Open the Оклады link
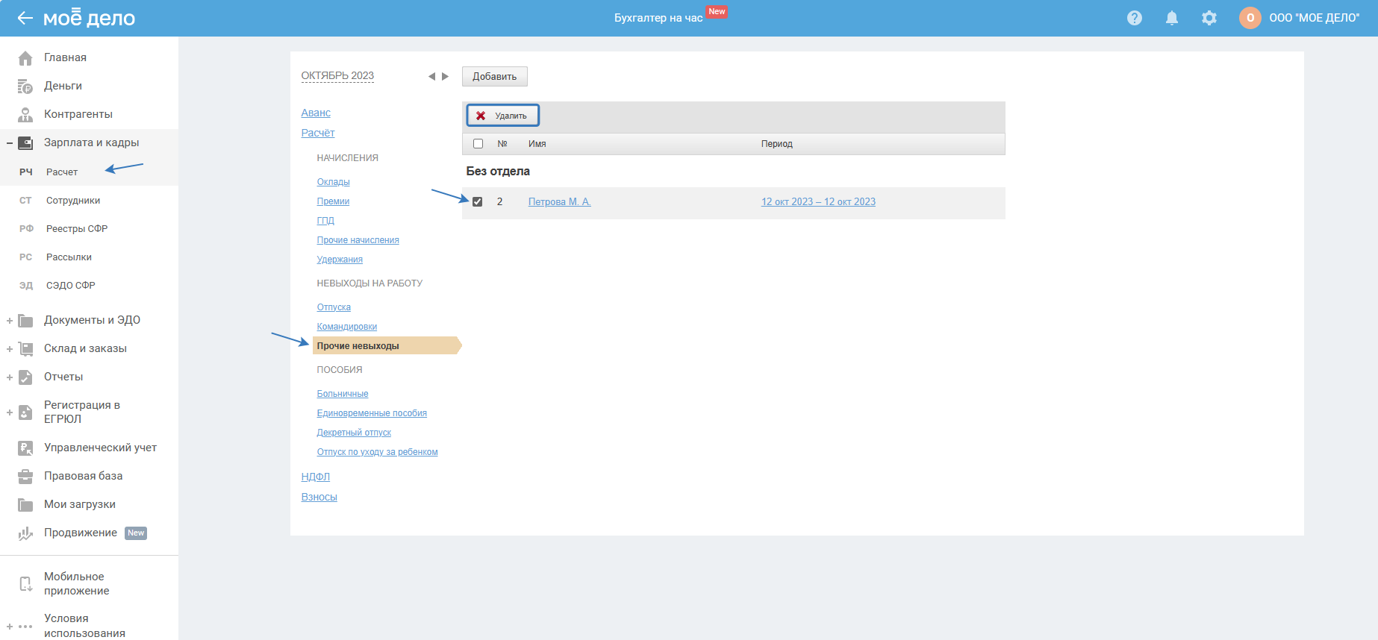This screenshot has height=640, width=1378. (x=333, y=182)
